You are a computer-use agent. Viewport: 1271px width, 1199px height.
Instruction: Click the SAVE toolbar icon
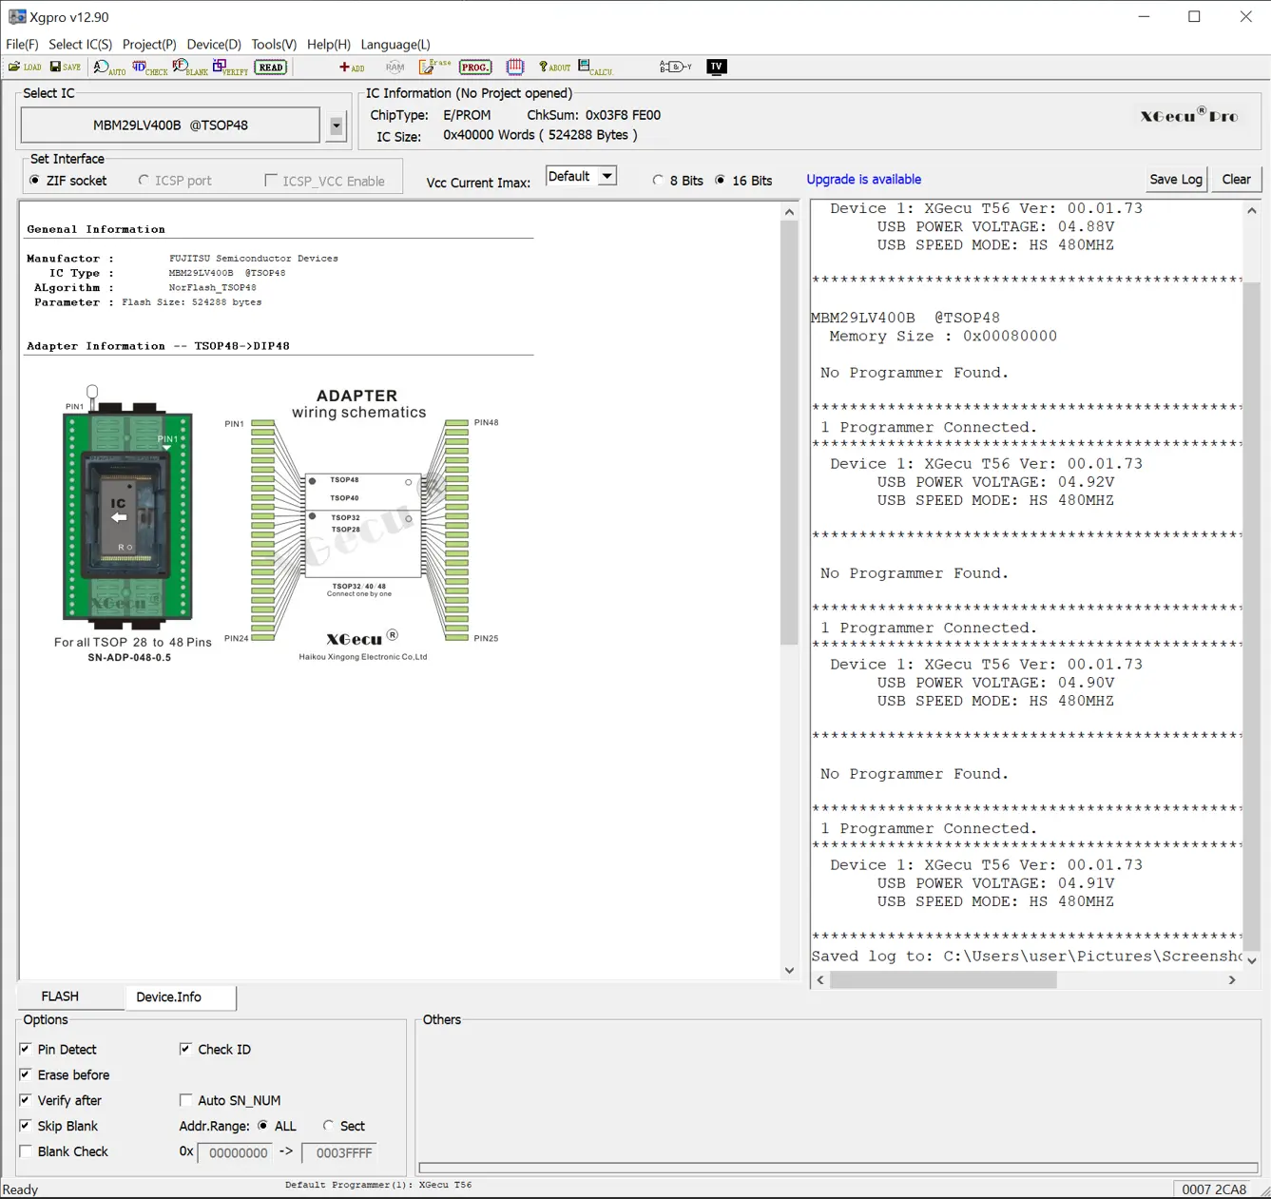[66, 67]
